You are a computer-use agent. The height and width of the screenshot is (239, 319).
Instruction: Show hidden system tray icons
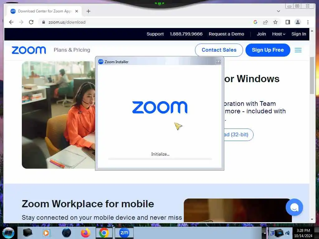pos(265,233)
